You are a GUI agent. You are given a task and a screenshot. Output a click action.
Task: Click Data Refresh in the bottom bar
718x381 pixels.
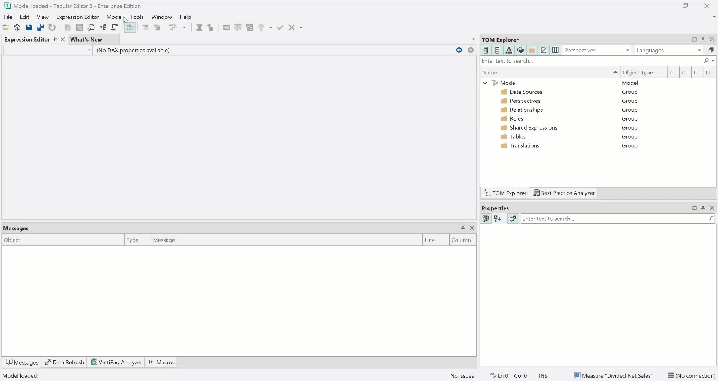click(65, 362)
